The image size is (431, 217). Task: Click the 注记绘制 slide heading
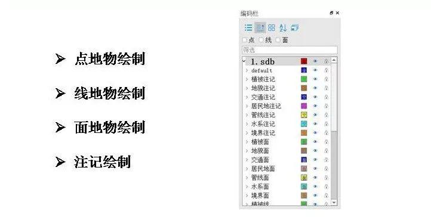point(102,162)
